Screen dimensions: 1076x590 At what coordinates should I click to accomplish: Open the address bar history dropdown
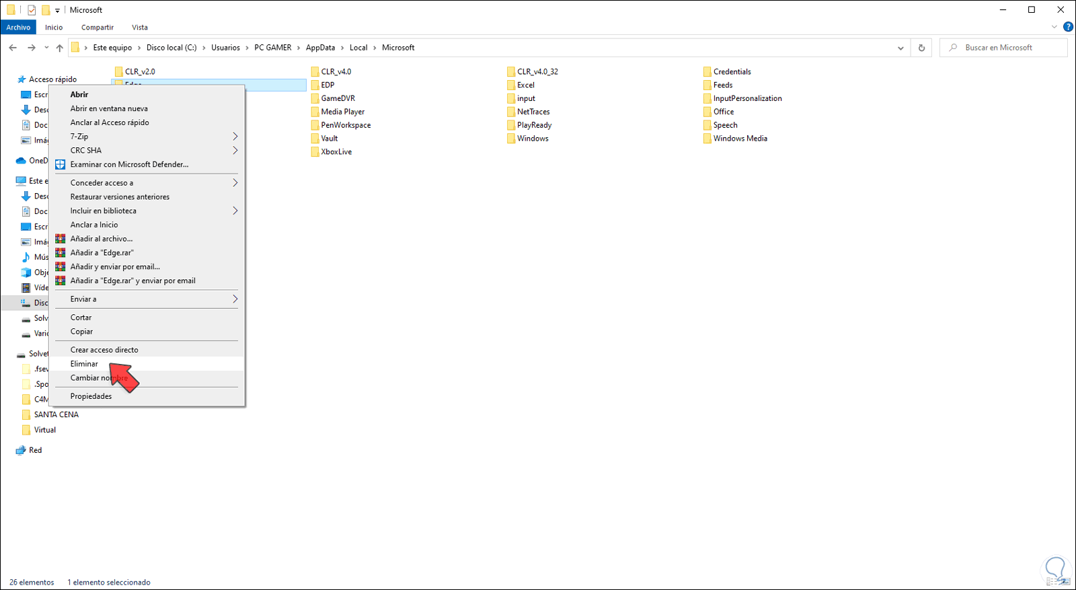coord(900,48)
